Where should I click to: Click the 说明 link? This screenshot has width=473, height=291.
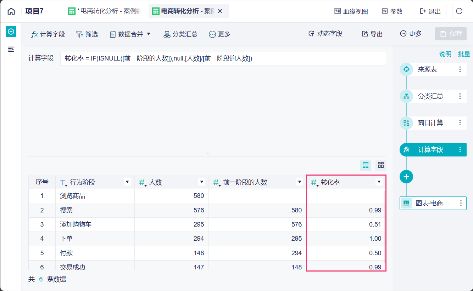[x=445, y=54]
